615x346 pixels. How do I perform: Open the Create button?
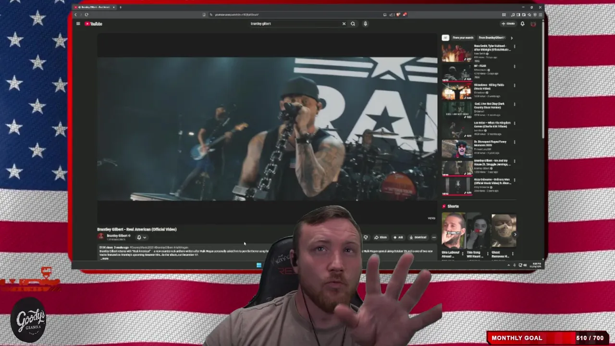tap(508, 24)
